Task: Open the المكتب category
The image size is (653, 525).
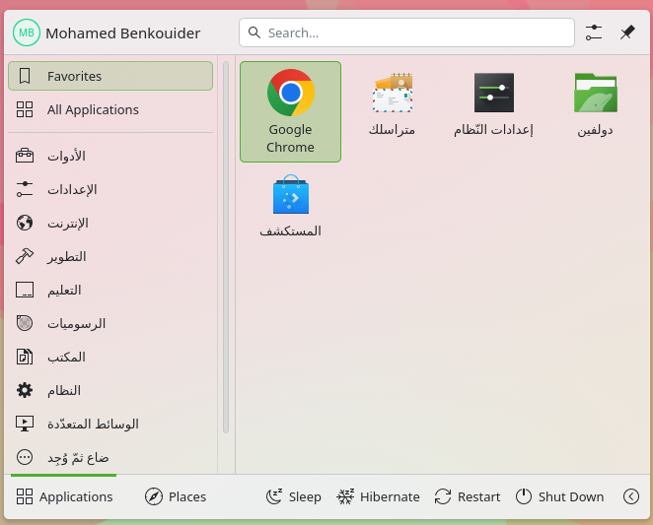Action: coord(110,357)
